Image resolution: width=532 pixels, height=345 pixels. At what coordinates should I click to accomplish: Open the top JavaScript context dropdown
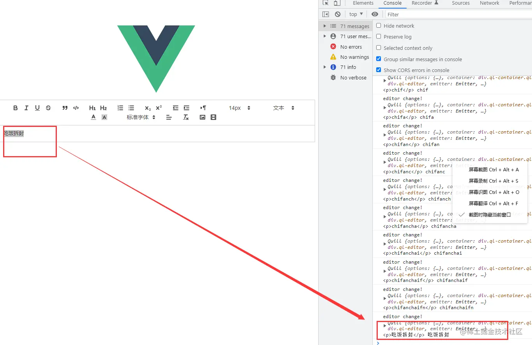pyautogui.click(x=356, y=14)
